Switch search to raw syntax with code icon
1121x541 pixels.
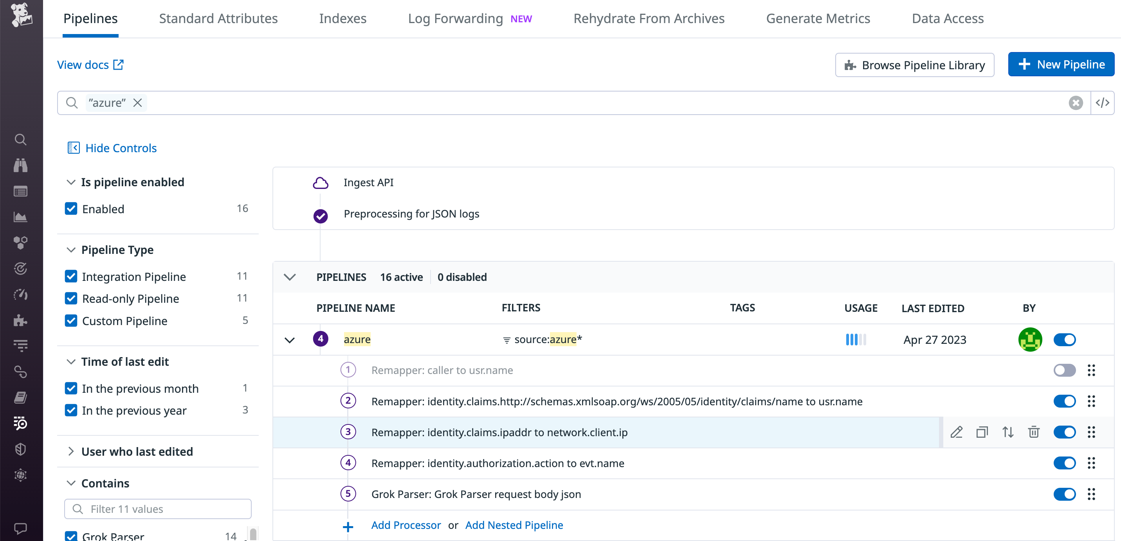click(1103, 102)
